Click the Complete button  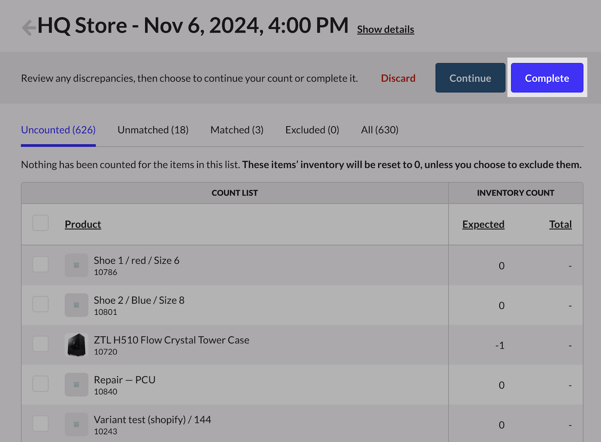pyautogui.click(x=547, y=78)
